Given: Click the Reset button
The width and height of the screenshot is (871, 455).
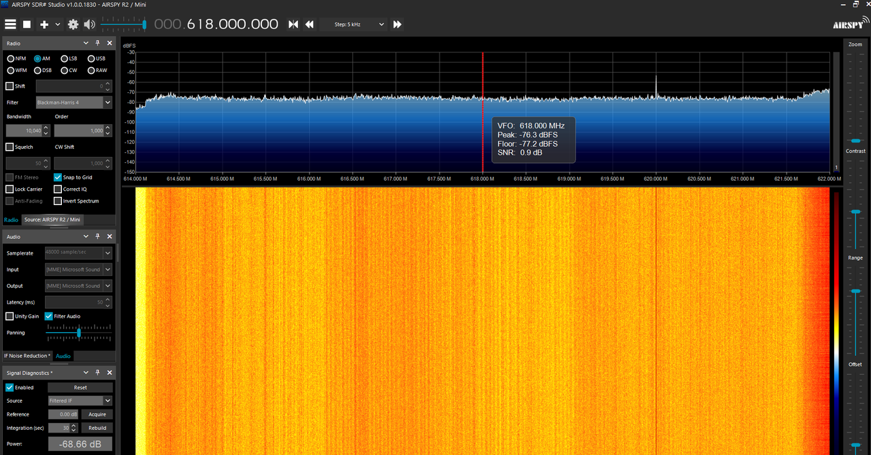Looking at the screenshot, I should (80, 388).
